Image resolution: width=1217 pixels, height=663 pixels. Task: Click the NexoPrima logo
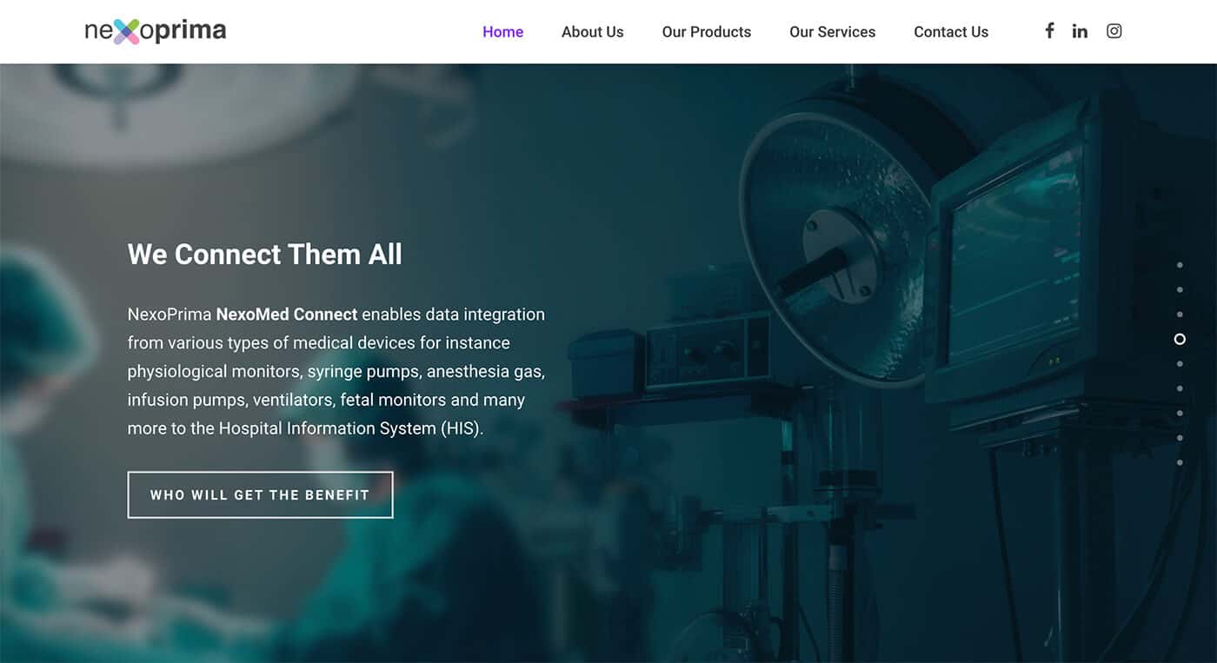pos(156,31)
